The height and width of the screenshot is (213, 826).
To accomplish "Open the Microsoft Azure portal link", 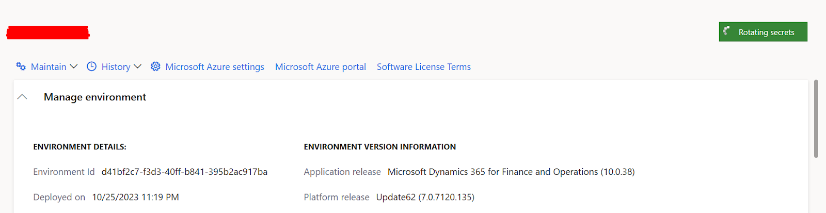I will click(320, 67).
